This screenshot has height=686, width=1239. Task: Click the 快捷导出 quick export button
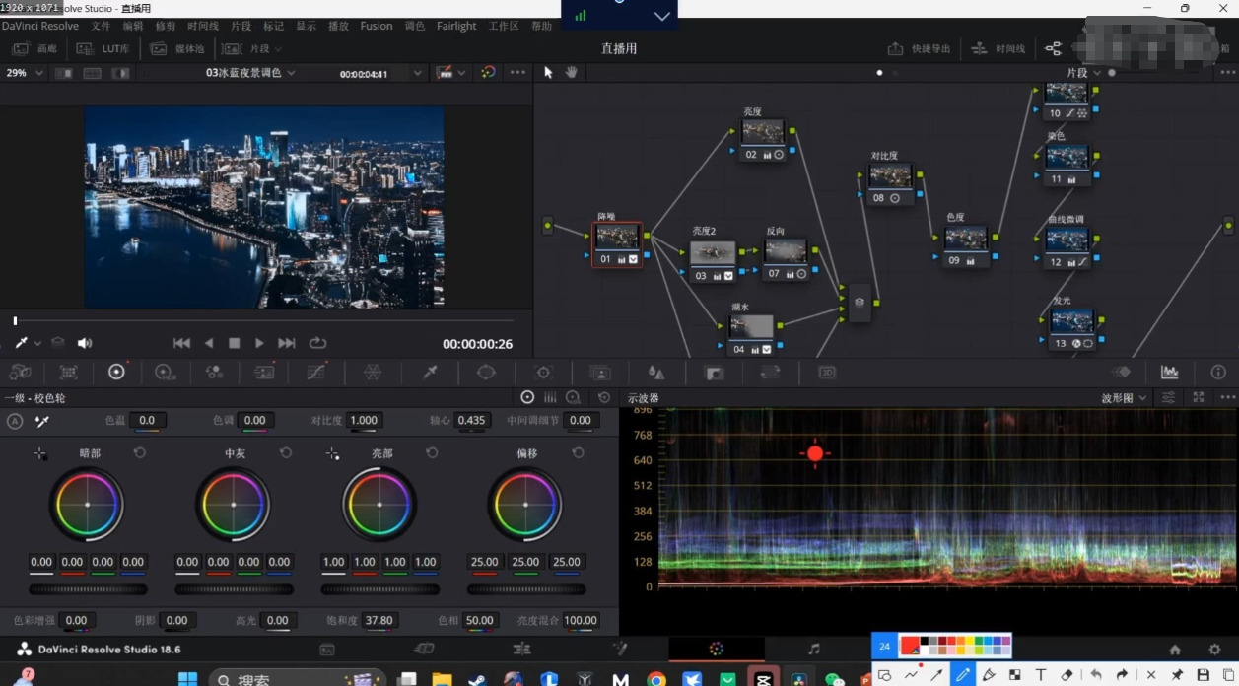(920, 48)
